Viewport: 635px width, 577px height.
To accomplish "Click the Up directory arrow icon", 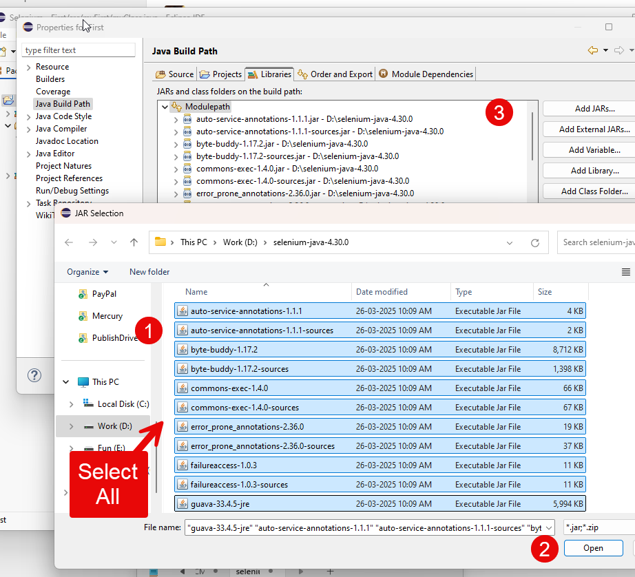I will (134, 242).
